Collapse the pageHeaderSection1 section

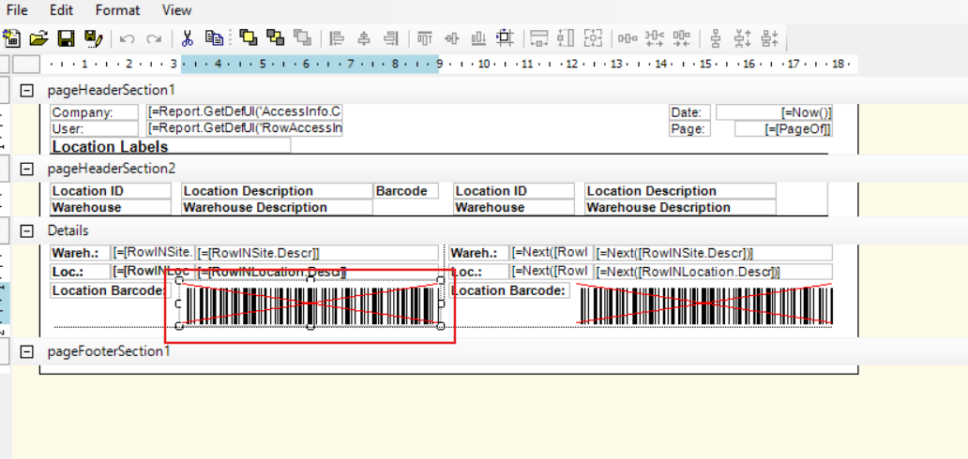27,90
